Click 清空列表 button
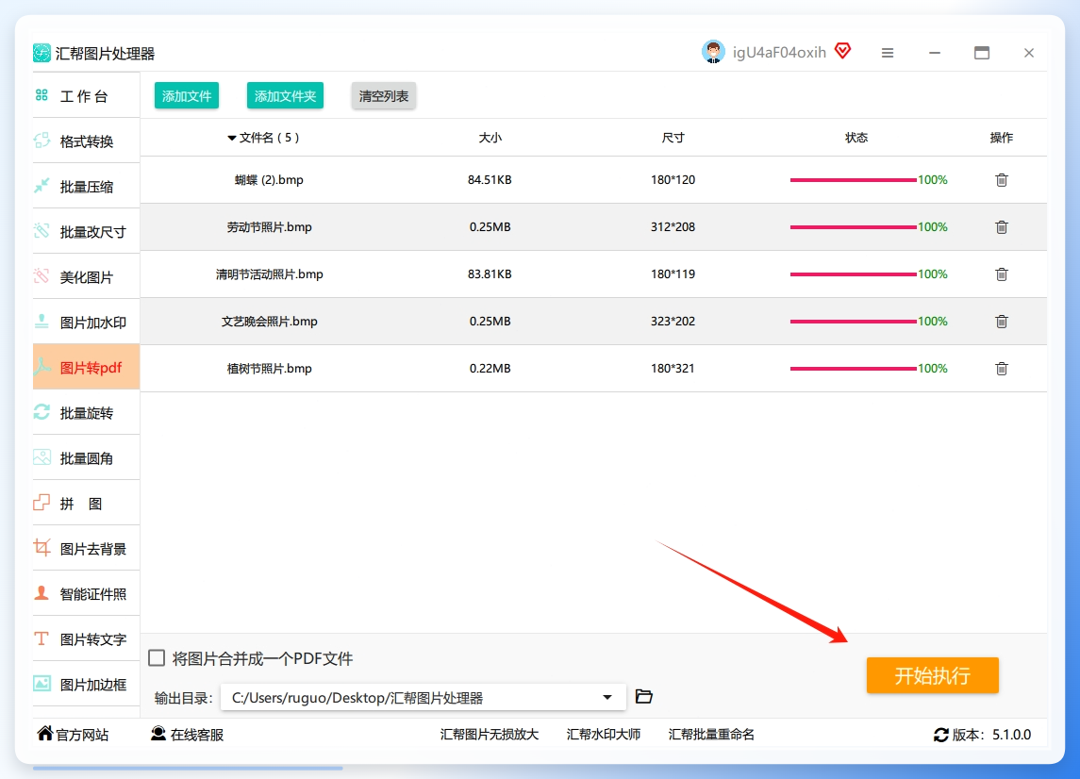1080x779 pixels. 384,96
